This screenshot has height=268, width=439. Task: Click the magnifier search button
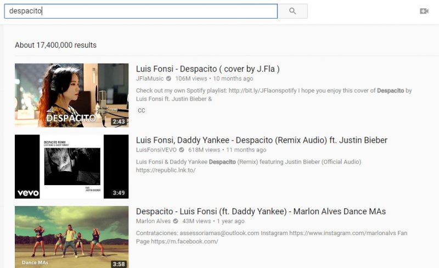(x=292, y=11)
